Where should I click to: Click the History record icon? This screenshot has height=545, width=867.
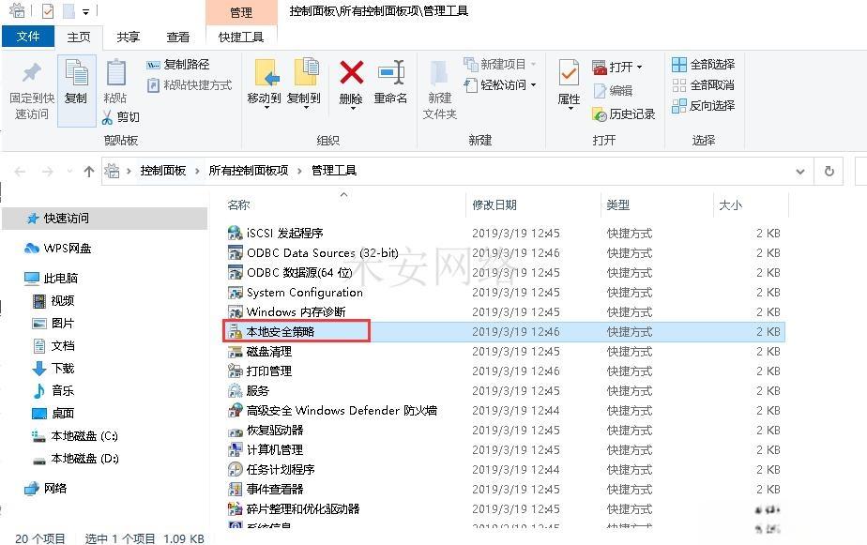pos(600,114)
